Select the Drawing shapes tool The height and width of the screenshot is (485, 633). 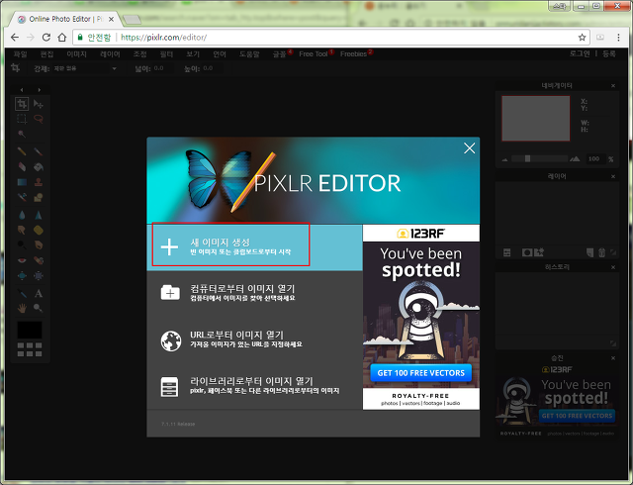point(39,197)
